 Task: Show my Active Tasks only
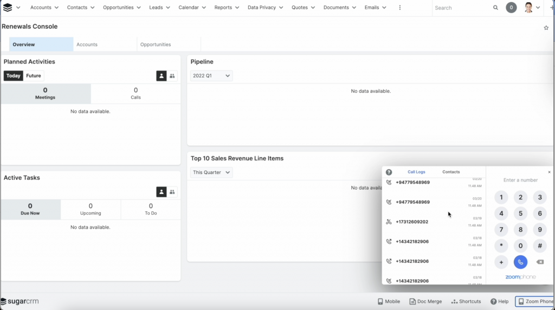pyautogui.click(x=162, y=192)
